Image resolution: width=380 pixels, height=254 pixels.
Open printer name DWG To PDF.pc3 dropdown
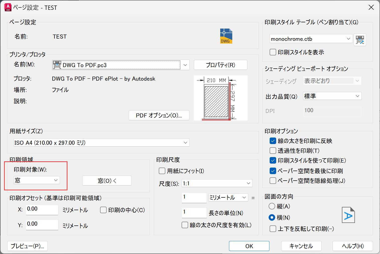pos(121,65)
